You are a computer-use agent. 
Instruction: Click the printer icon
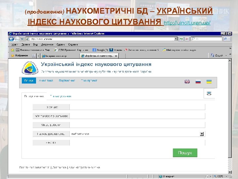pos(209,93)
